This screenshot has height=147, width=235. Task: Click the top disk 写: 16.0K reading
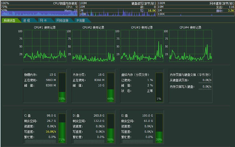[148, 11]
